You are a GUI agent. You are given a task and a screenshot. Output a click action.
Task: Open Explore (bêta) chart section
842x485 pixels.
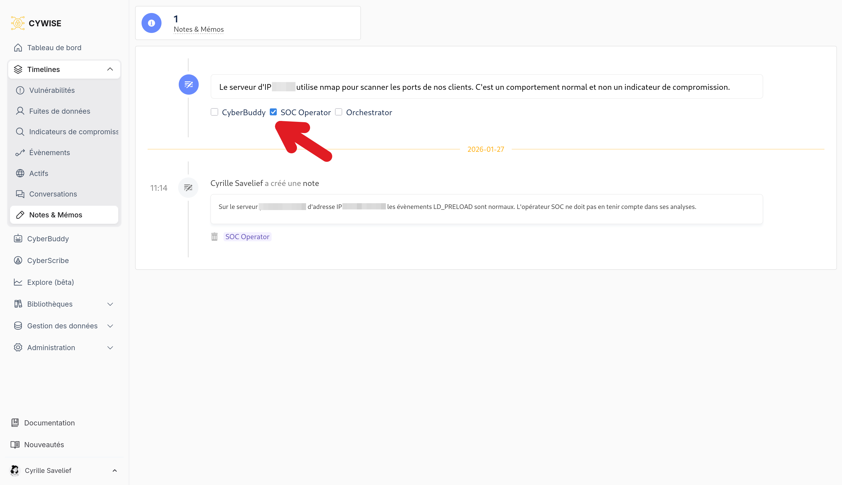tap(50, 282)
